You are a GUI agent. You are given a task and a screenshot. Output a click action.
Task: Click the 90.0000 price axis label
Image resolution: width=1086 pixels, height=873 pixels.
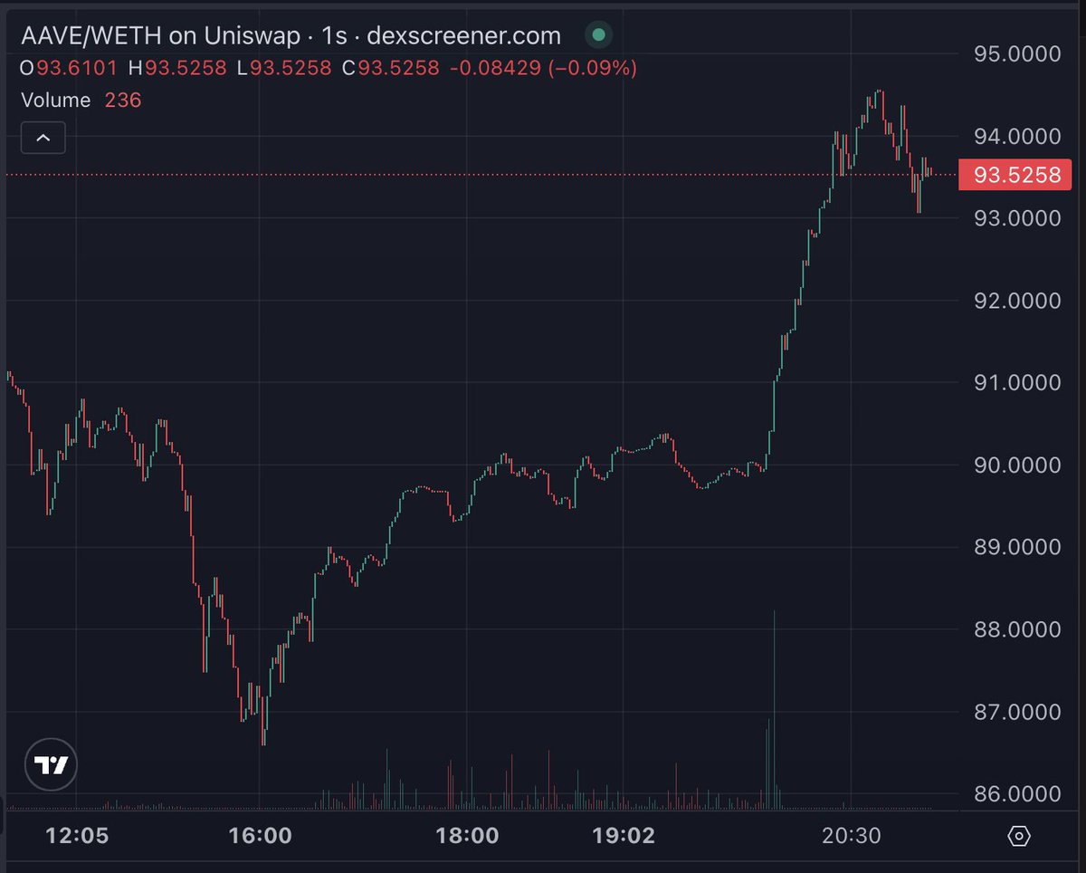pos(1015,465)
